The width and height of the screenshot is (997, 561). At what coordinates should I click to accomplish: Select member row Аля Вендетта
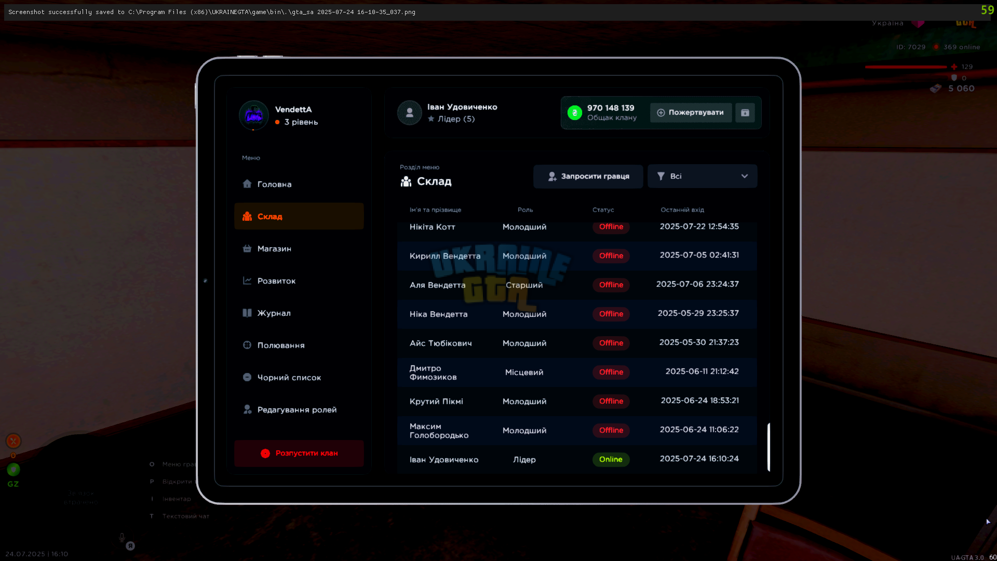(577, 285)
